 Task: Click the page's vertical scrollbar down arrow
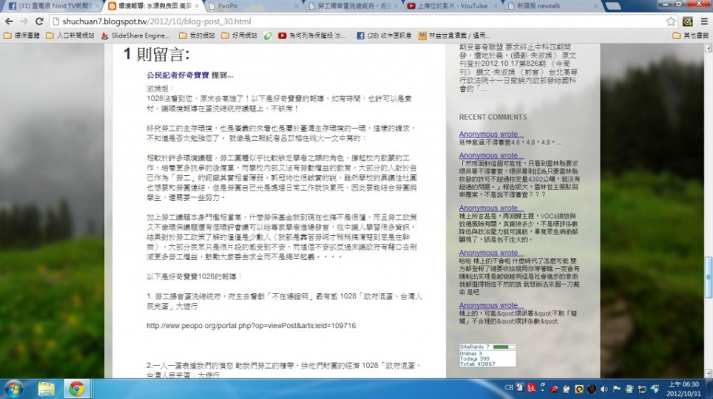(709, 373)
